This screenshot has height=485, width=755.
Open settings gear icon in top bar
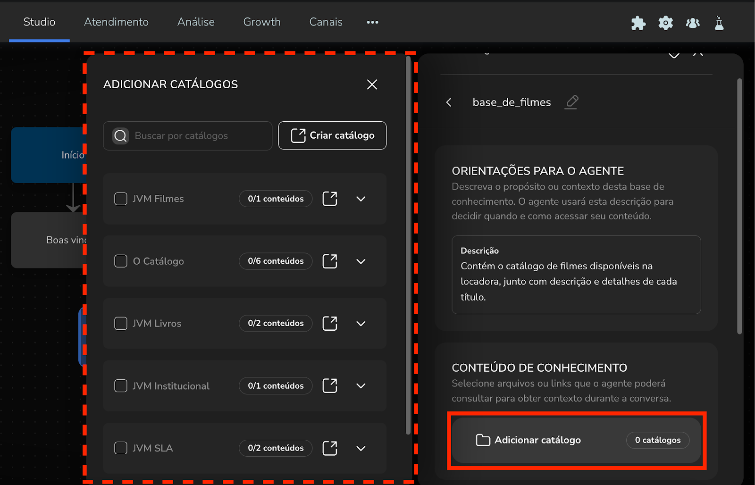click(x=665, y=23)
